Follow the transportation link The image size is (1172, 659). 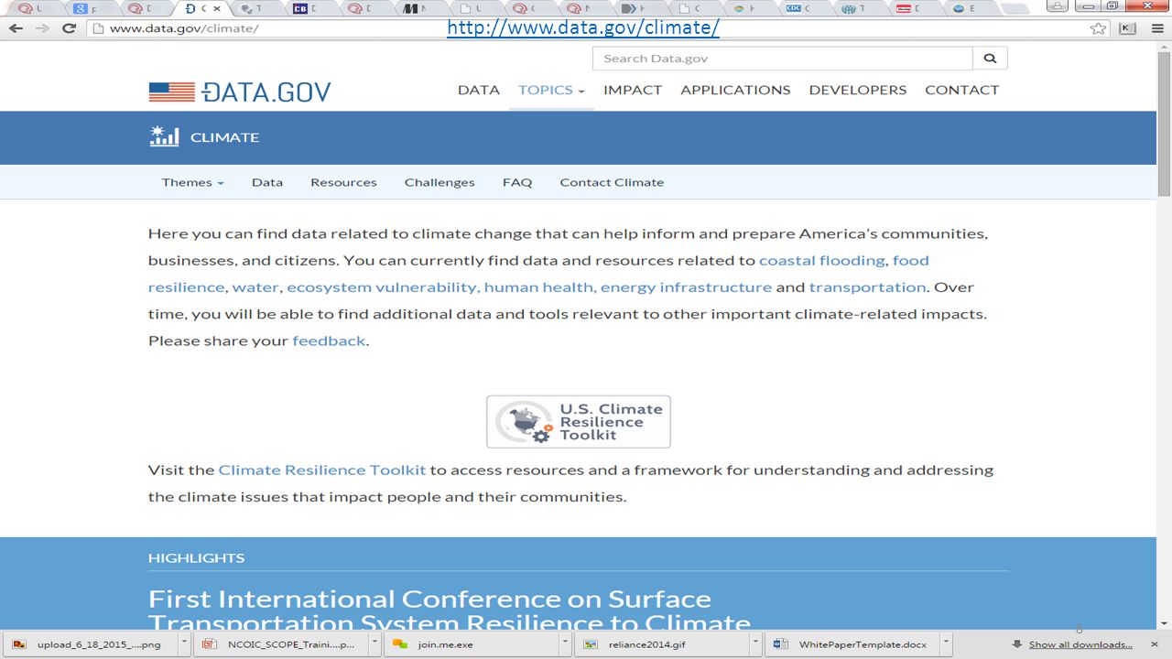868,286
